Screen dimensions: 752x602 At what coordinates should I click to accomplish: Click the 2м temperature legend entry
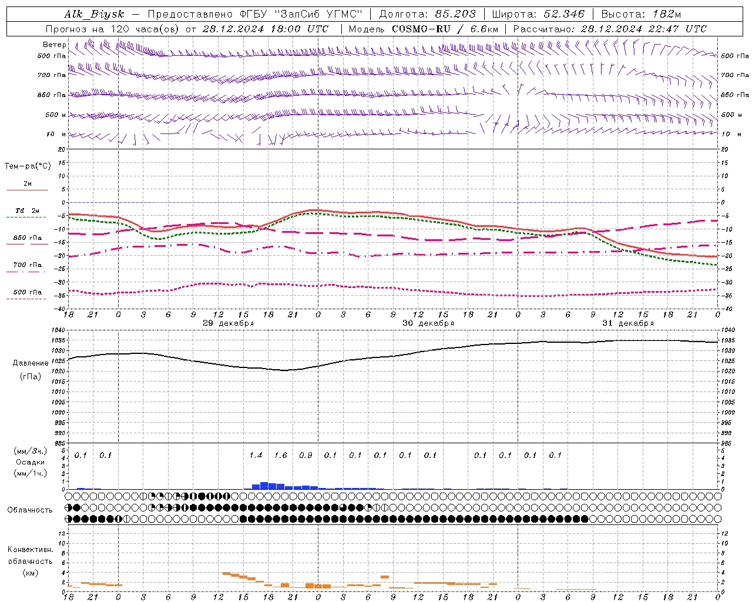[28, 183]
